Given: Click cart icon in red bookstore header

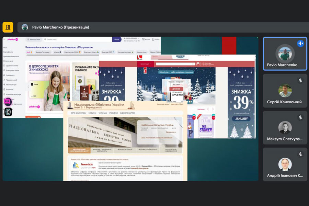Looking at the screenshot, I should pos(197,64).
